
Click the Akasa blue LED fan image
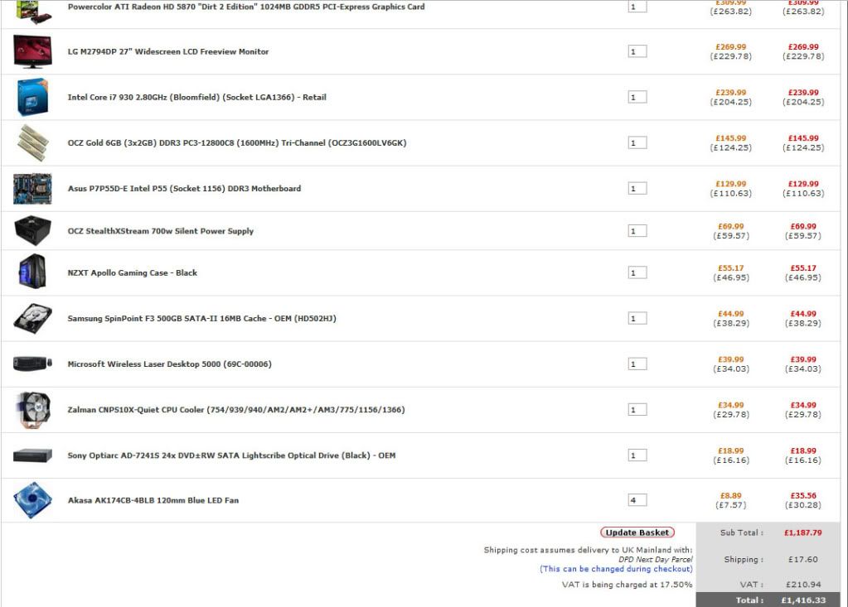click(32, 500)
